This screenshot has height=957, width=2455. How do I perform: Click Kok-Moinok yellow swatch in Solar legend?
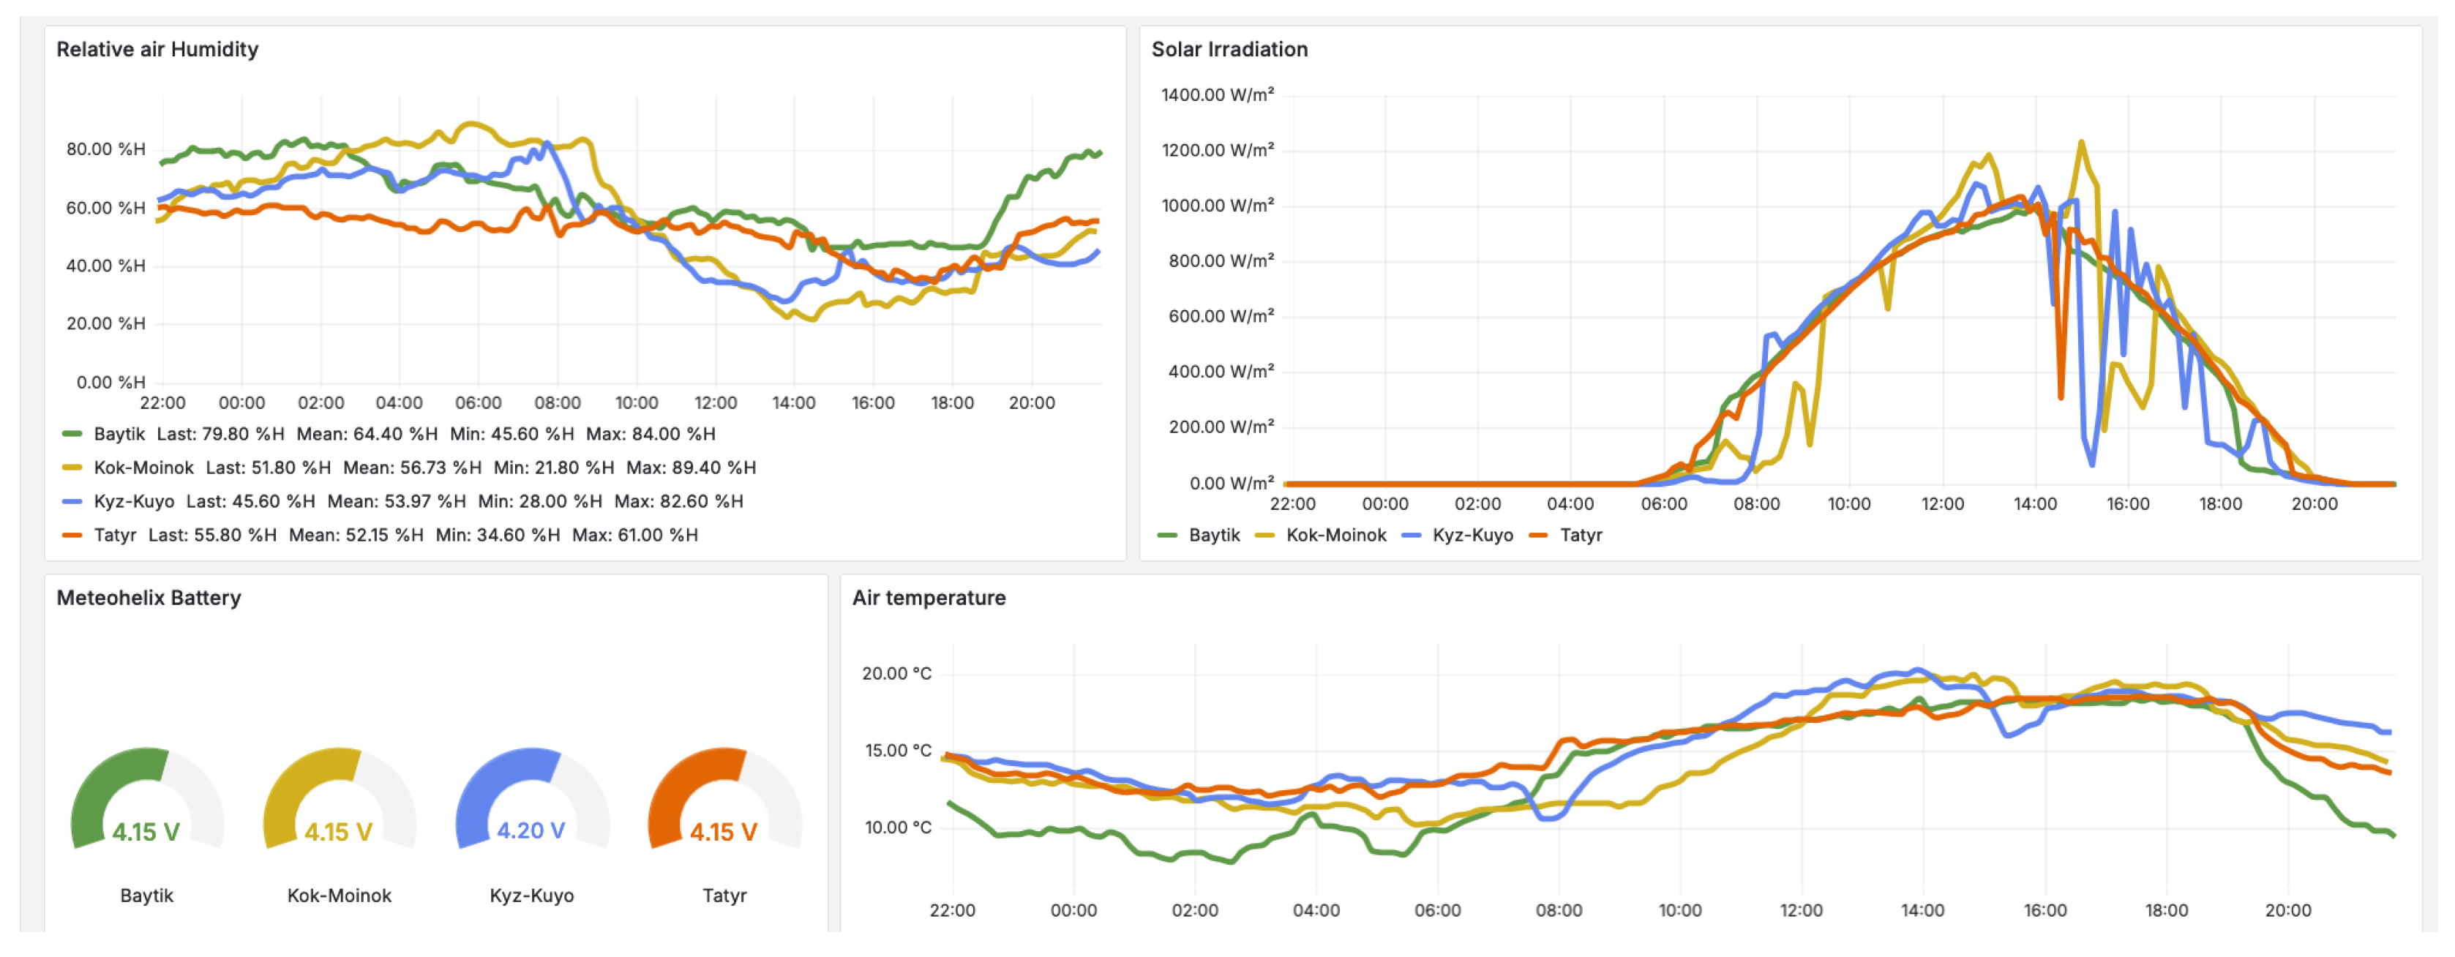(1264, 536)
